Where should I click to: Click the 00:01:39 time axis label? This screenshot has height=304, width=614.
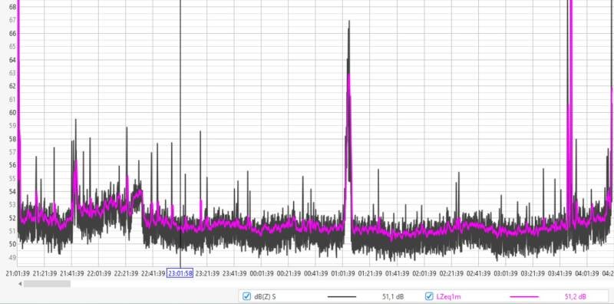262,273
